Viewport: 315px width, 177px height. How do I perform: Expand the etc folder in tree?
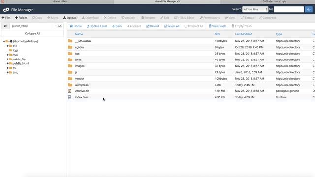click(x=8, y=46)
